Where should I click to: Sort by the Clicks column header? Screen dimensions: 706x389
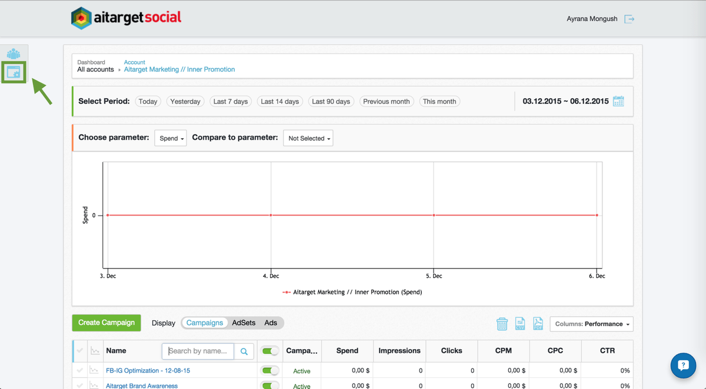451,351
